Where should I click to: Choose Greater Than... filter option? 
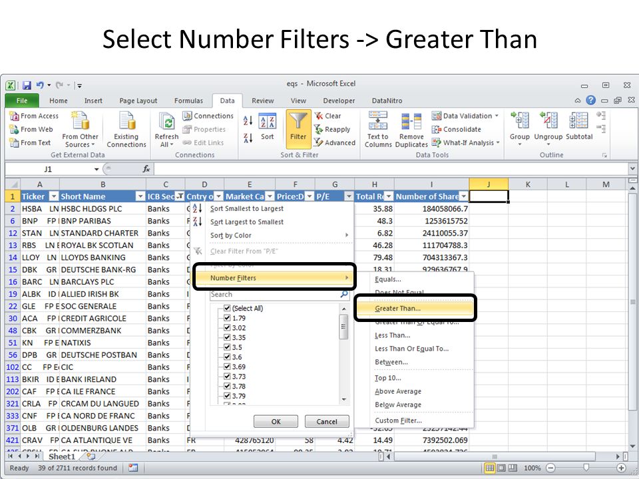coord(415,308)
